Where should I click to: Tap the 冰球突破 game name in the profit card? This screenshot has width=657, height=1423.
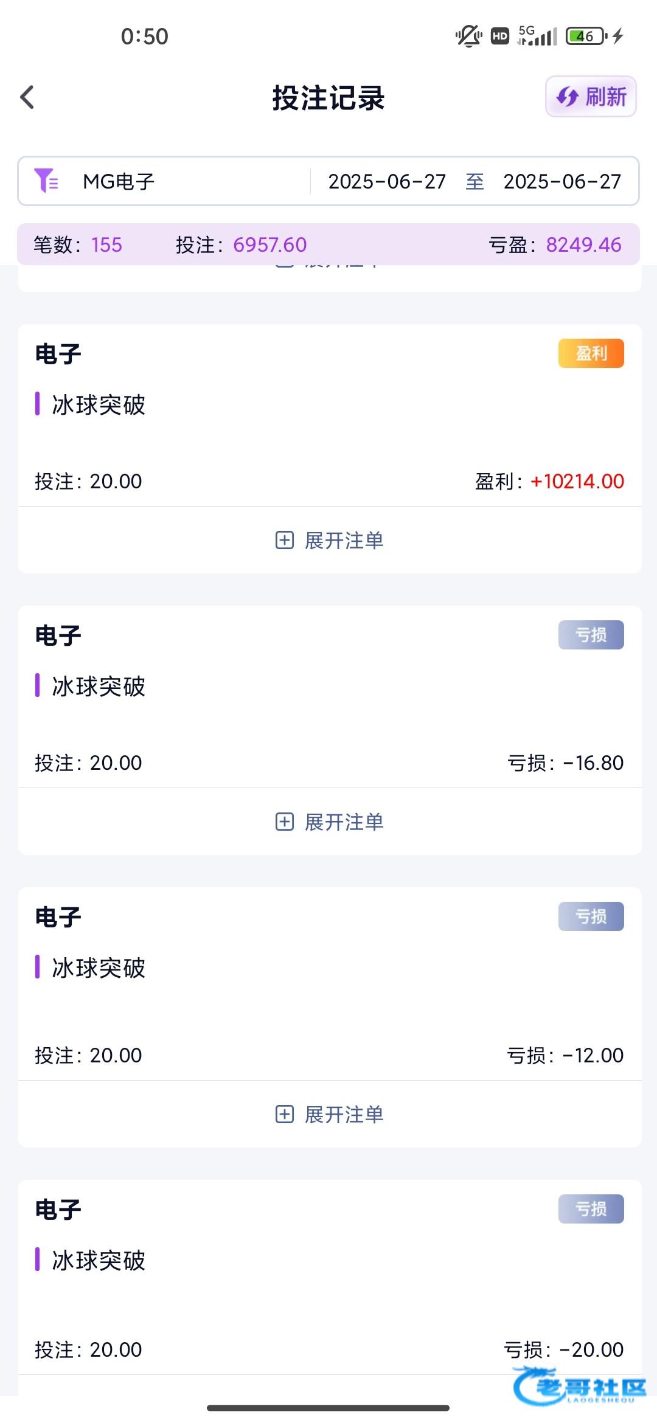pyautogui.click(x=99, y=405)
